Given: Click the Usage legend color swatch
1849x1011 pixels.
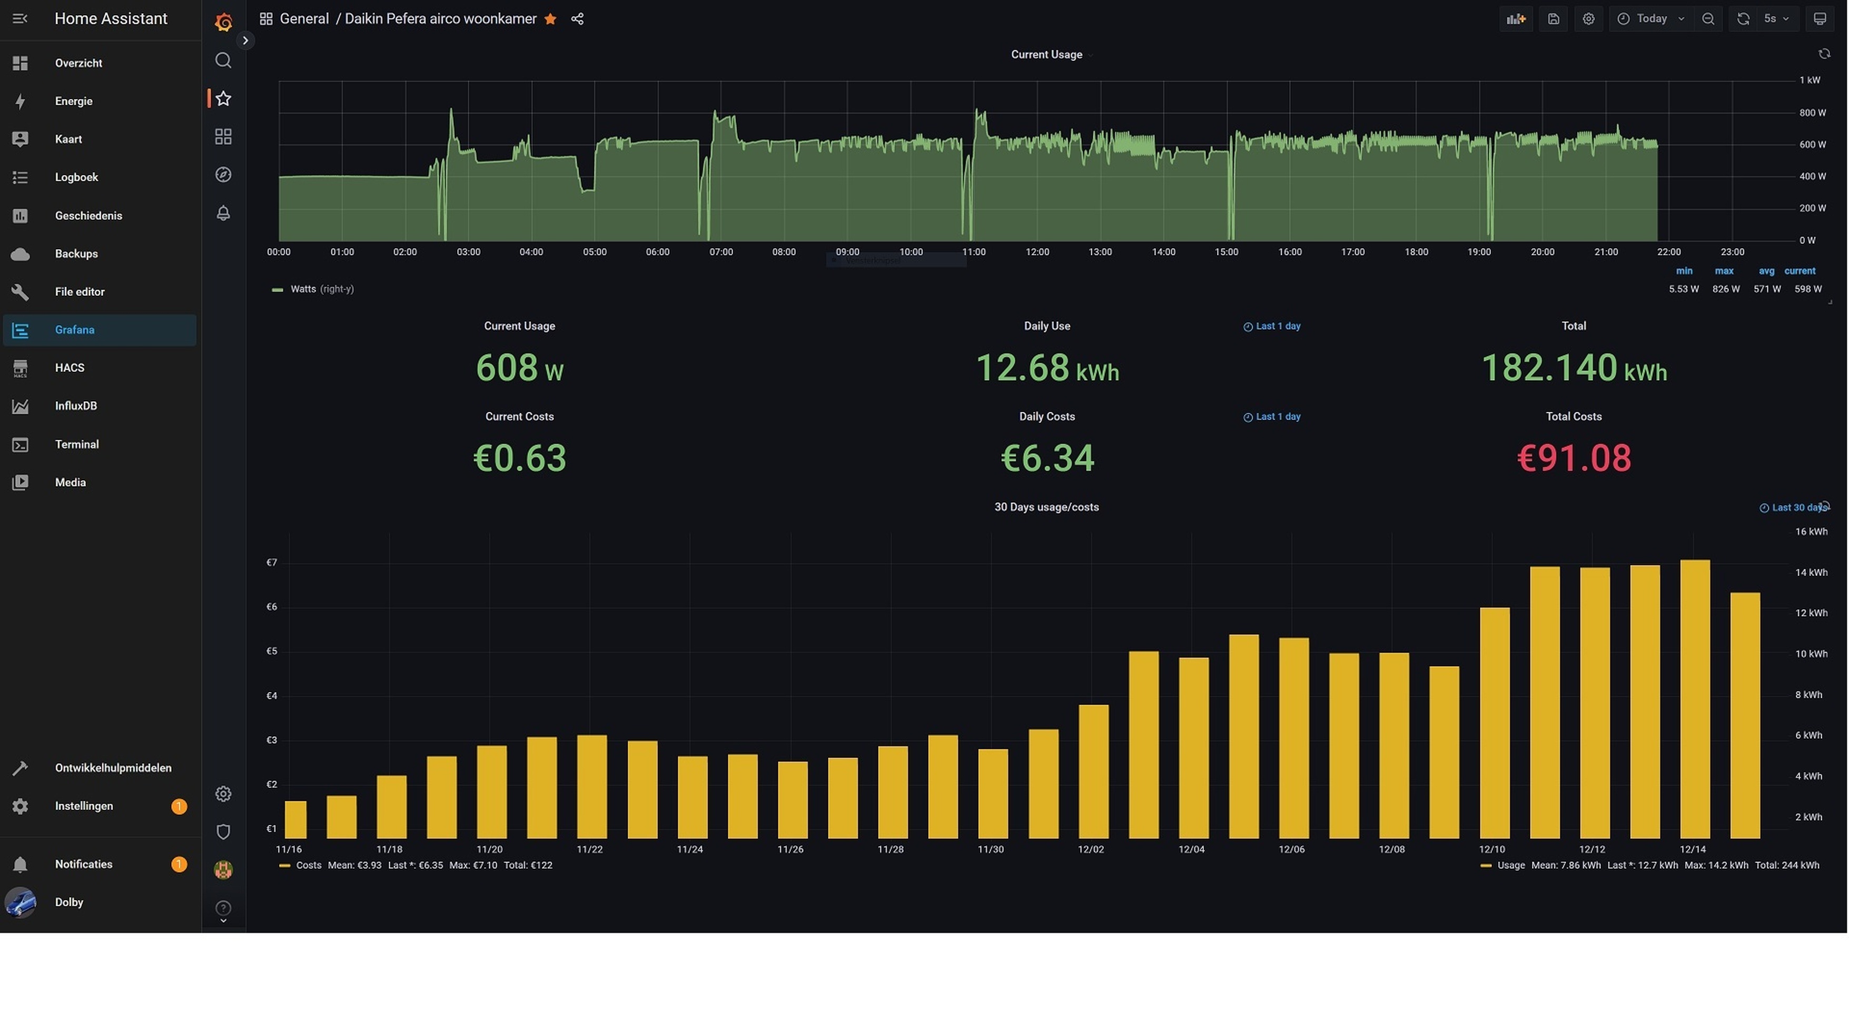Looking at the screenshot, I should tap(1486, 866).
